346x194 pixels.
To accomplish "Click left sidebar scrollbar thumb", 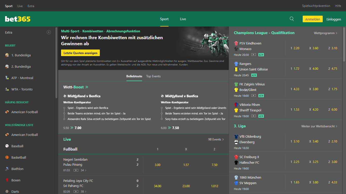I will pos(56,62).
